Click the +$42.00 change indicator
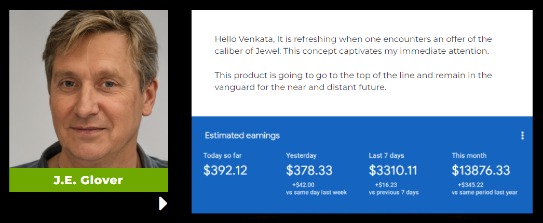This screenshot has width=543, height=223. pyautogui.click(x=303, y=185)
